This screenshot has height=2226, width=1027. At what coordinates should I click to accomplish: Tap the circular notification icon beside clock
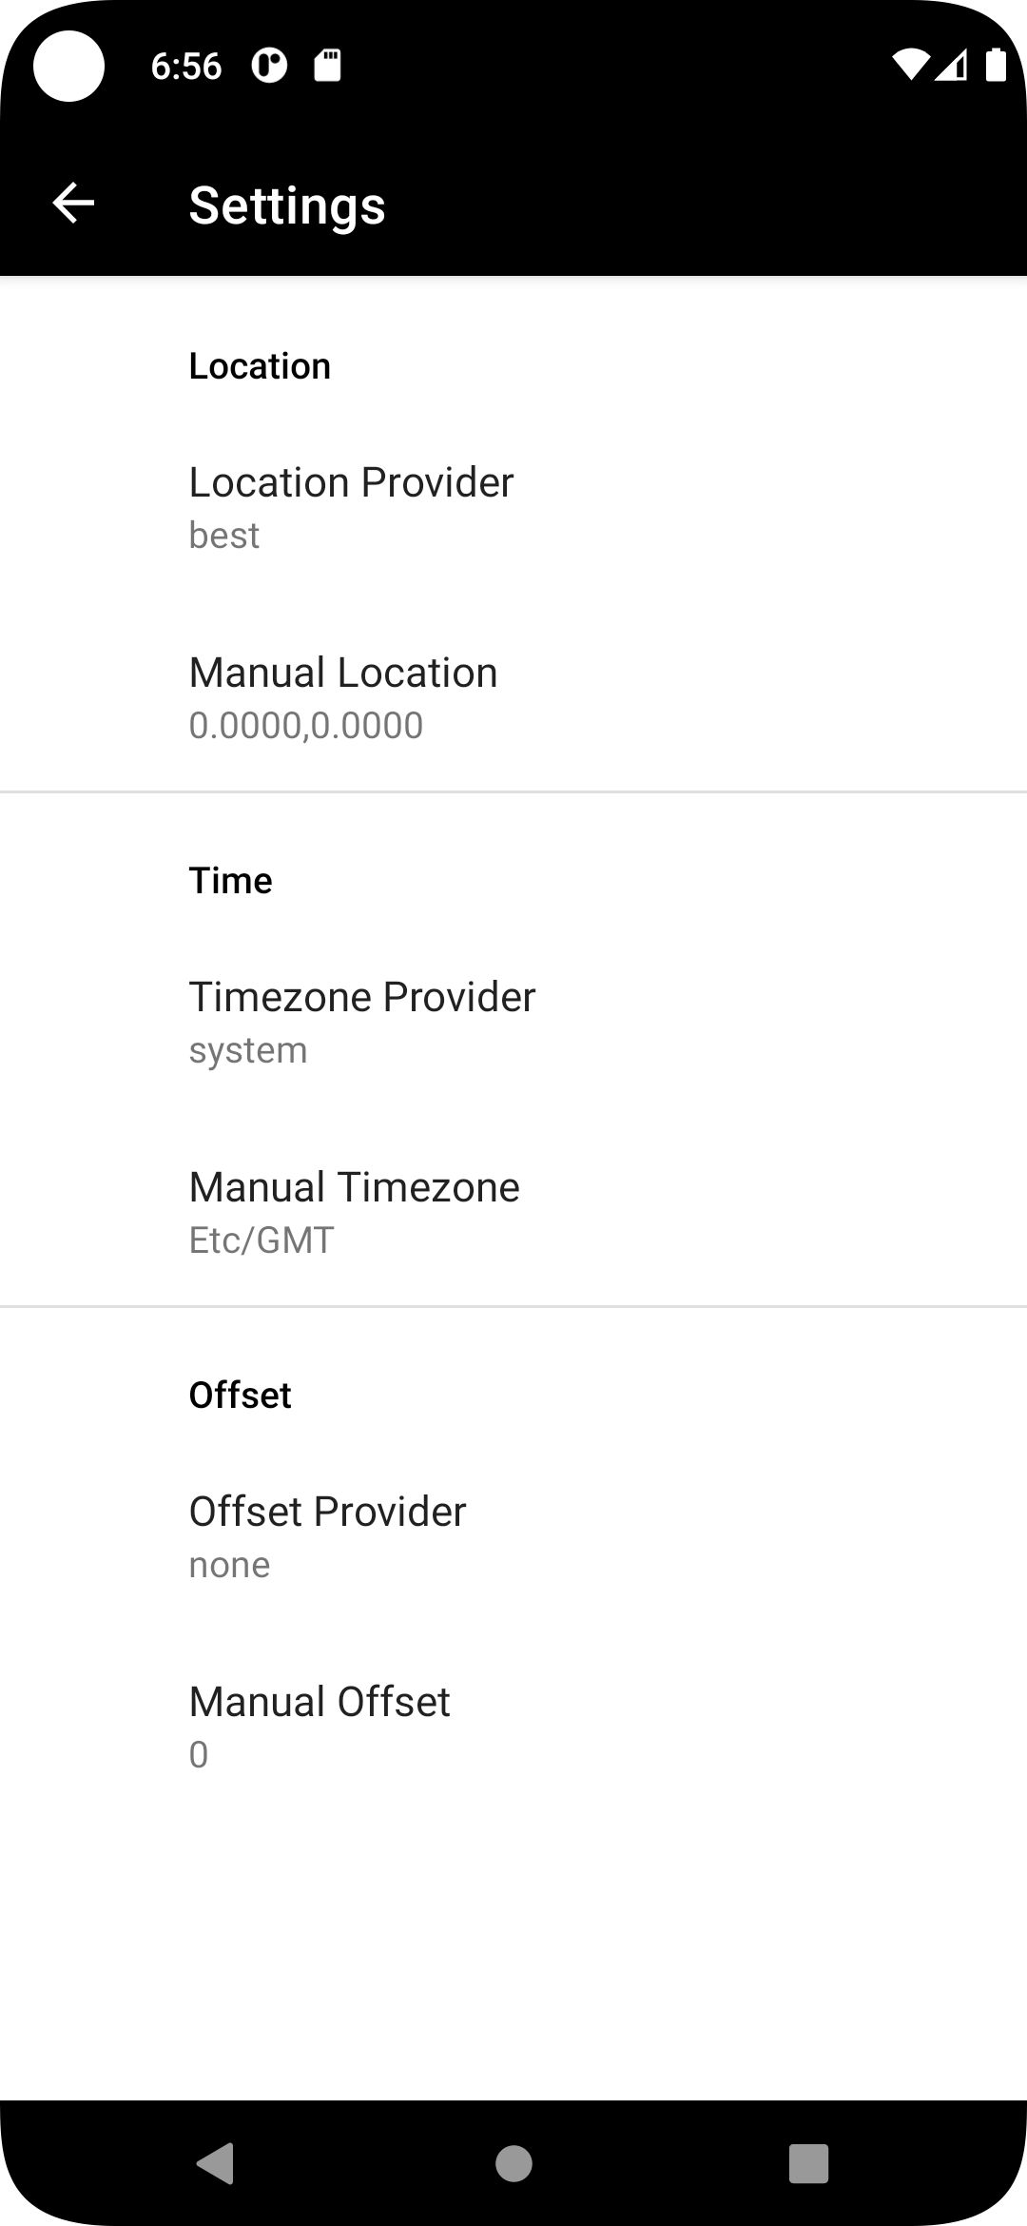click(x=269, y=66)
